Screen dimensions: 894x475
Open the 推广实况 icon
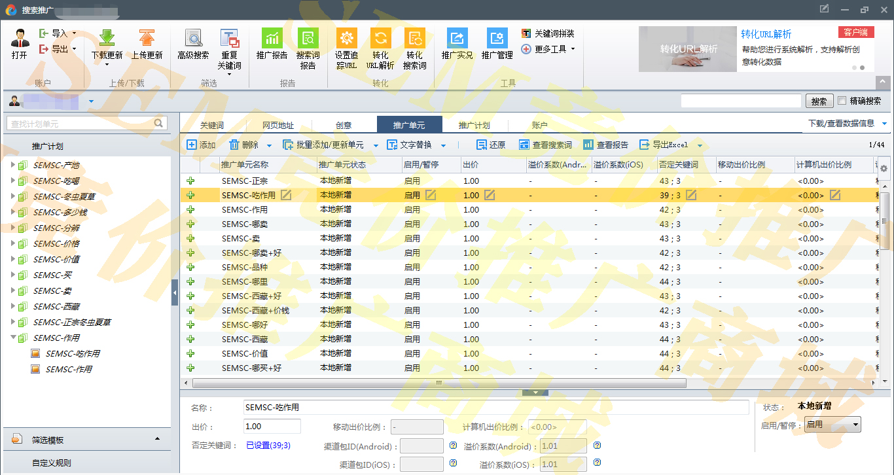tap(457, 39)
